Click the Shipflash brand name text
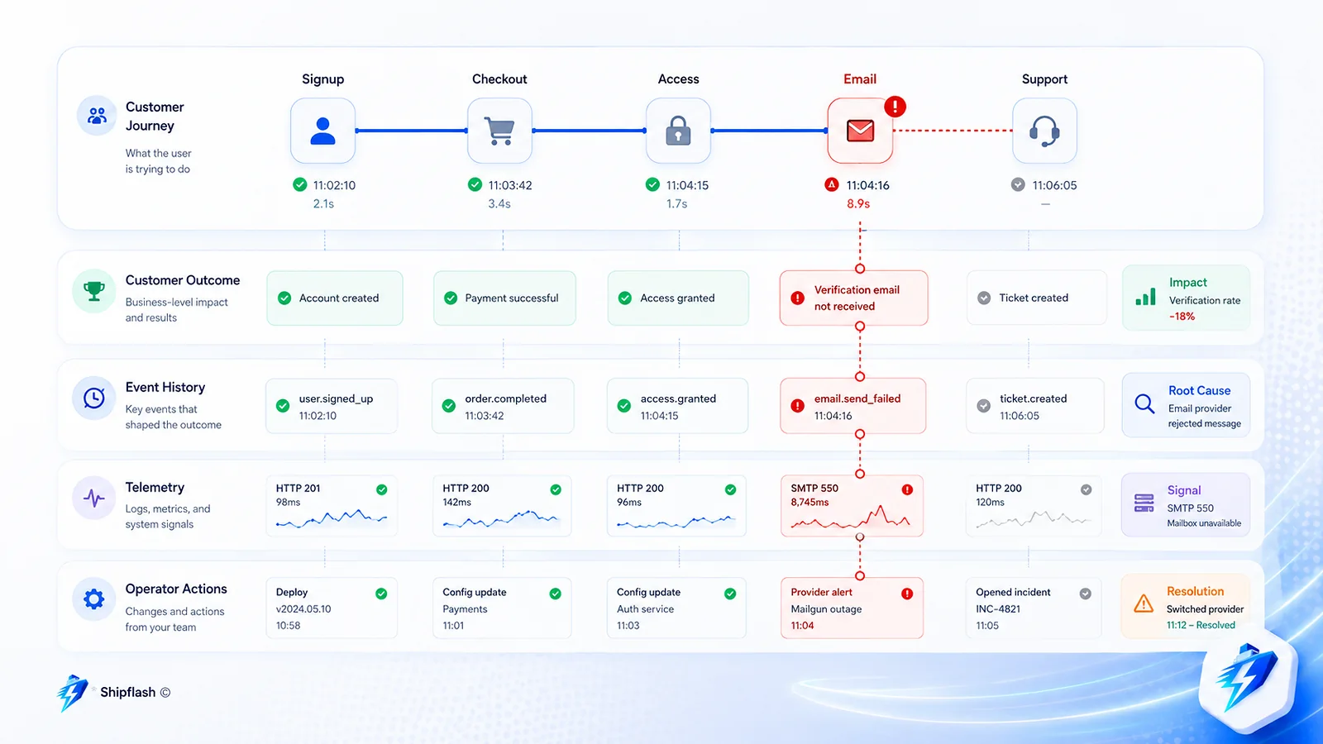This screenshot has height=744, width=1323. click(127, 692)
